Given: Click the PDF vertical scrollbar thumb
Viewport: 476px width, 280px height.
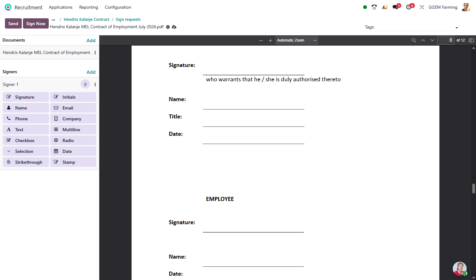Looking at the screenshot, I should [x=474, y=189].
